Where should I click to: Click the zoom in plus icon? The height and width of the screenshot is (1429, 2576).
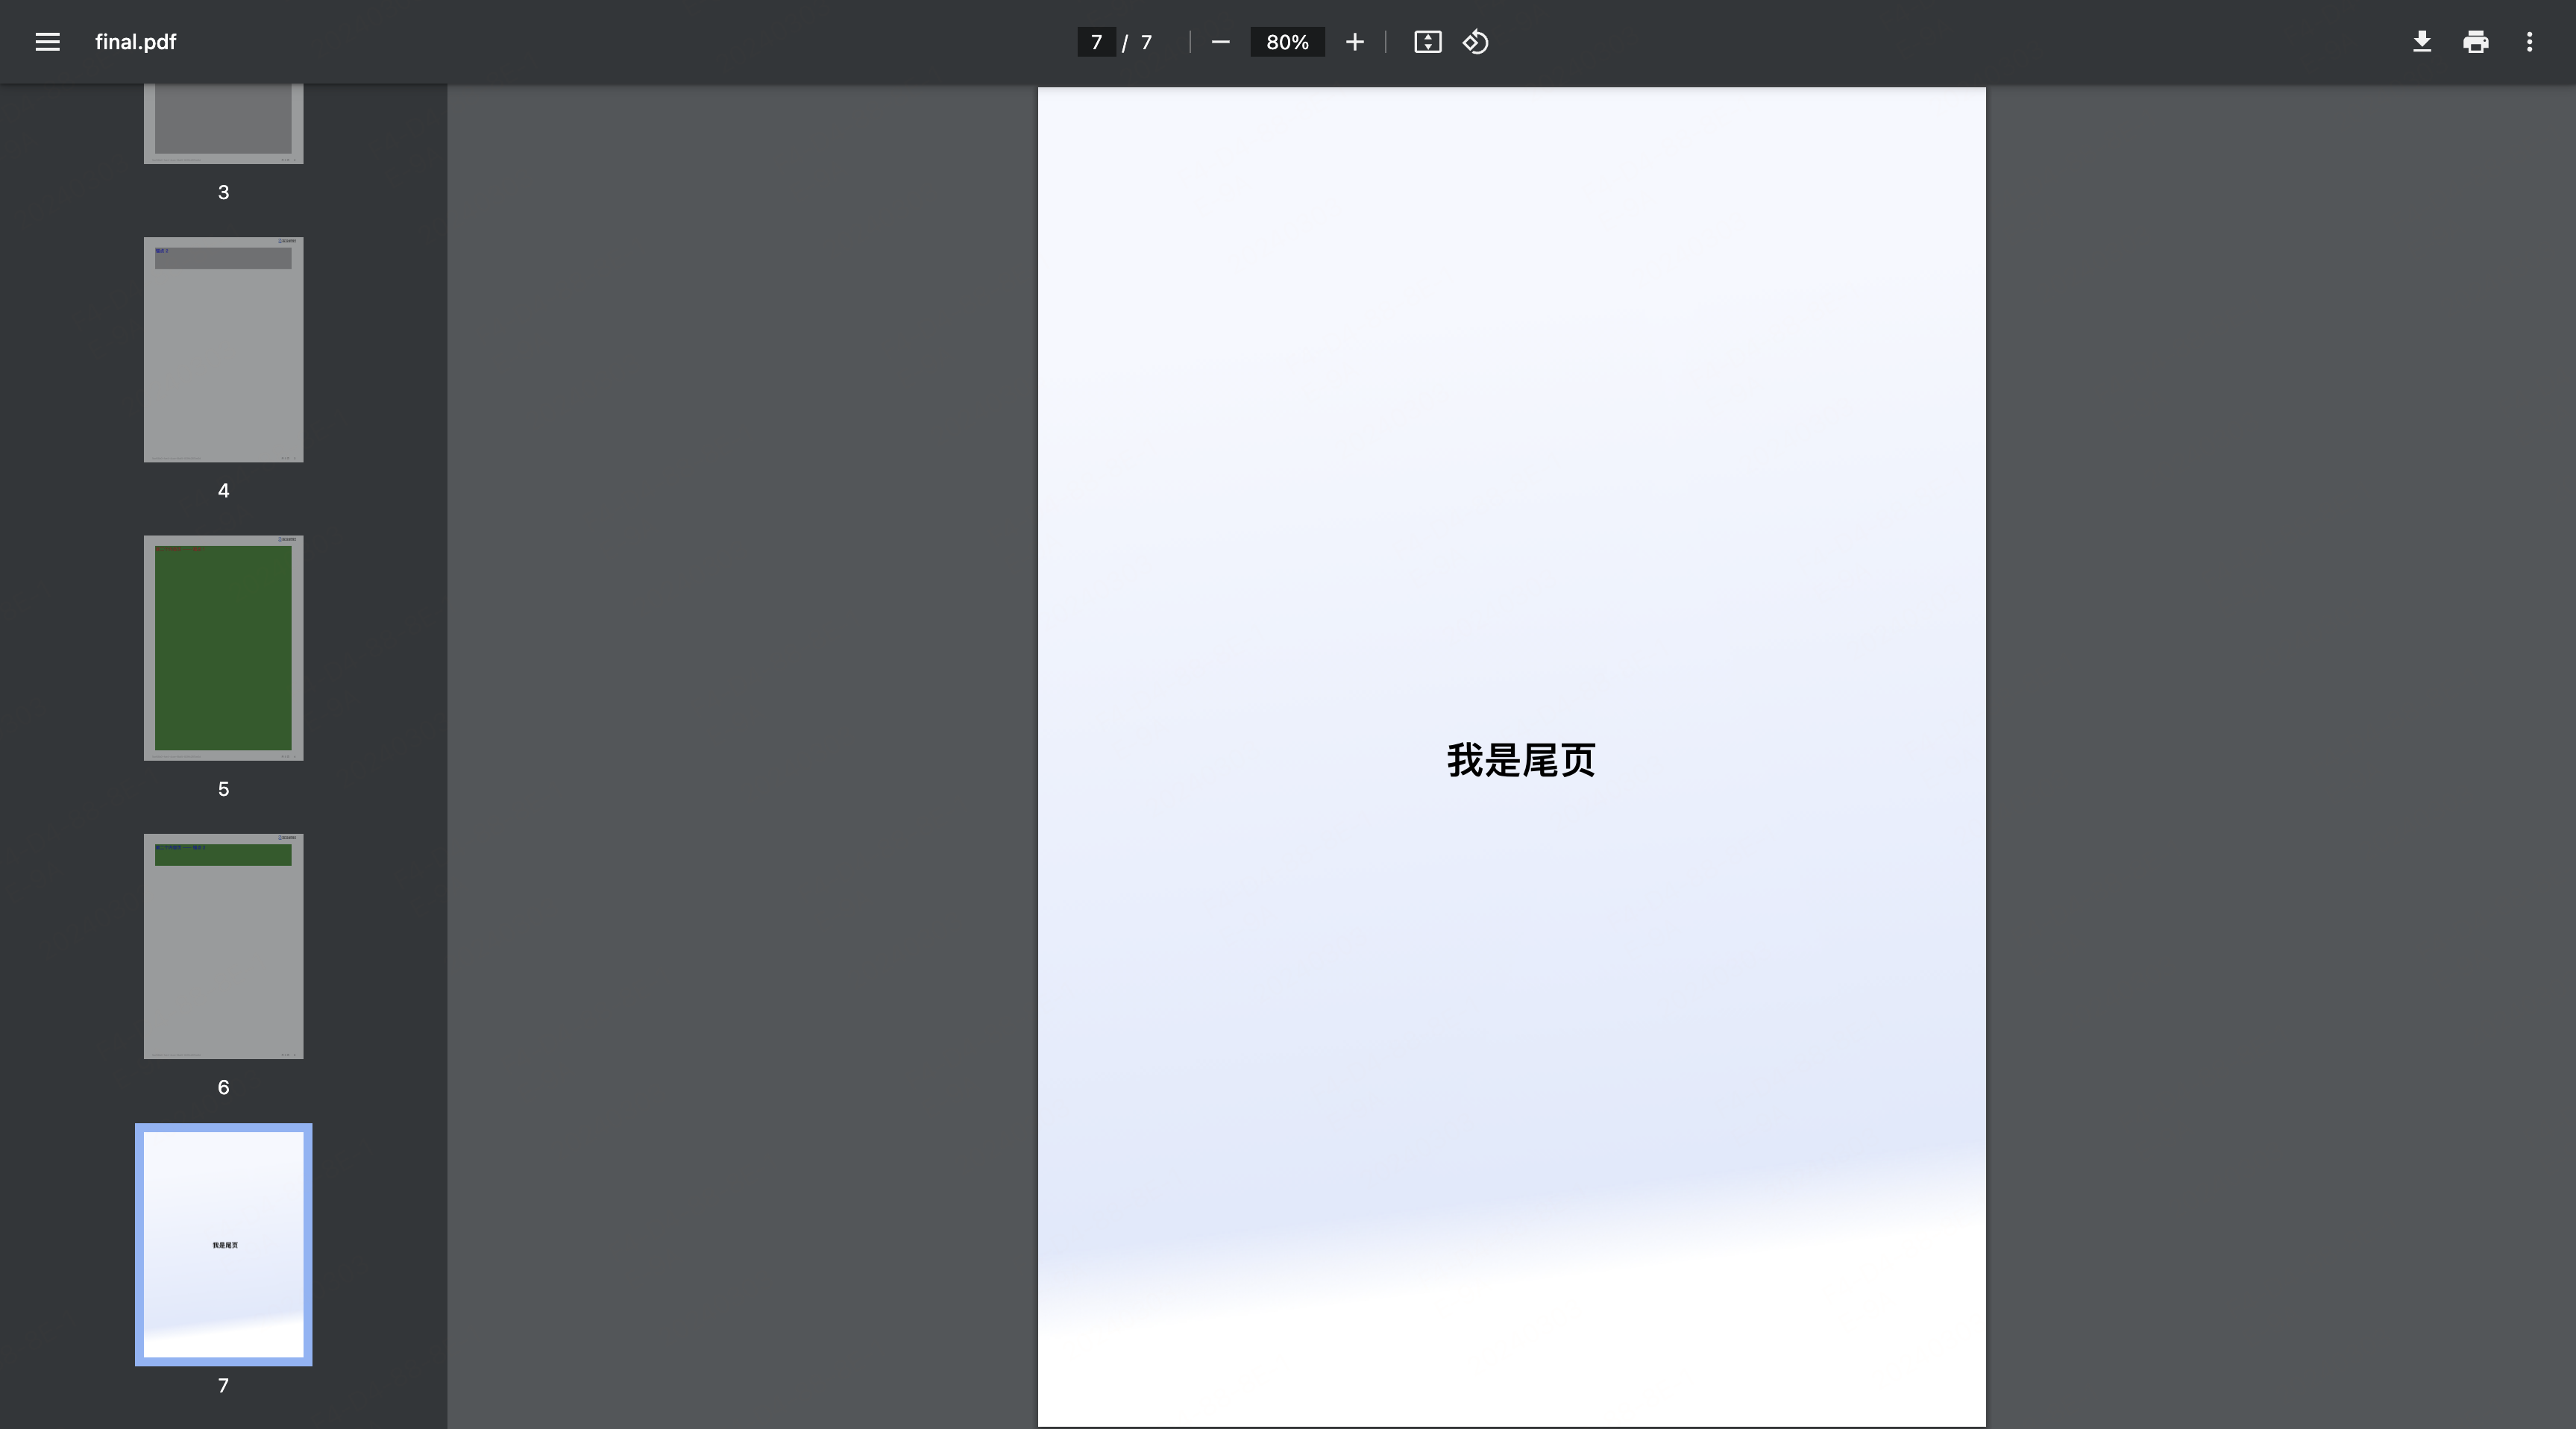coord(1354,42)
